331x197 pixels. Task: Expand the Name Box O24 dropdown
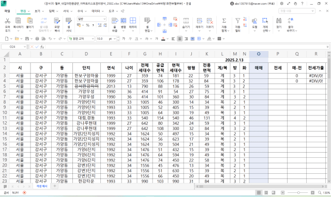point(25,47)
